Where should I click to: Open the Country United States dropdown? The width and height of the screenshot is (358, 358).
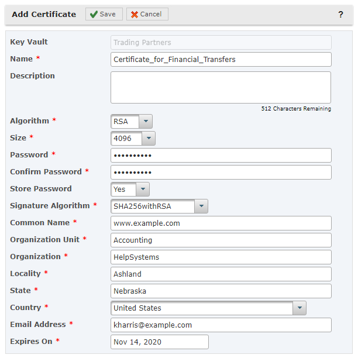[208, 308]
